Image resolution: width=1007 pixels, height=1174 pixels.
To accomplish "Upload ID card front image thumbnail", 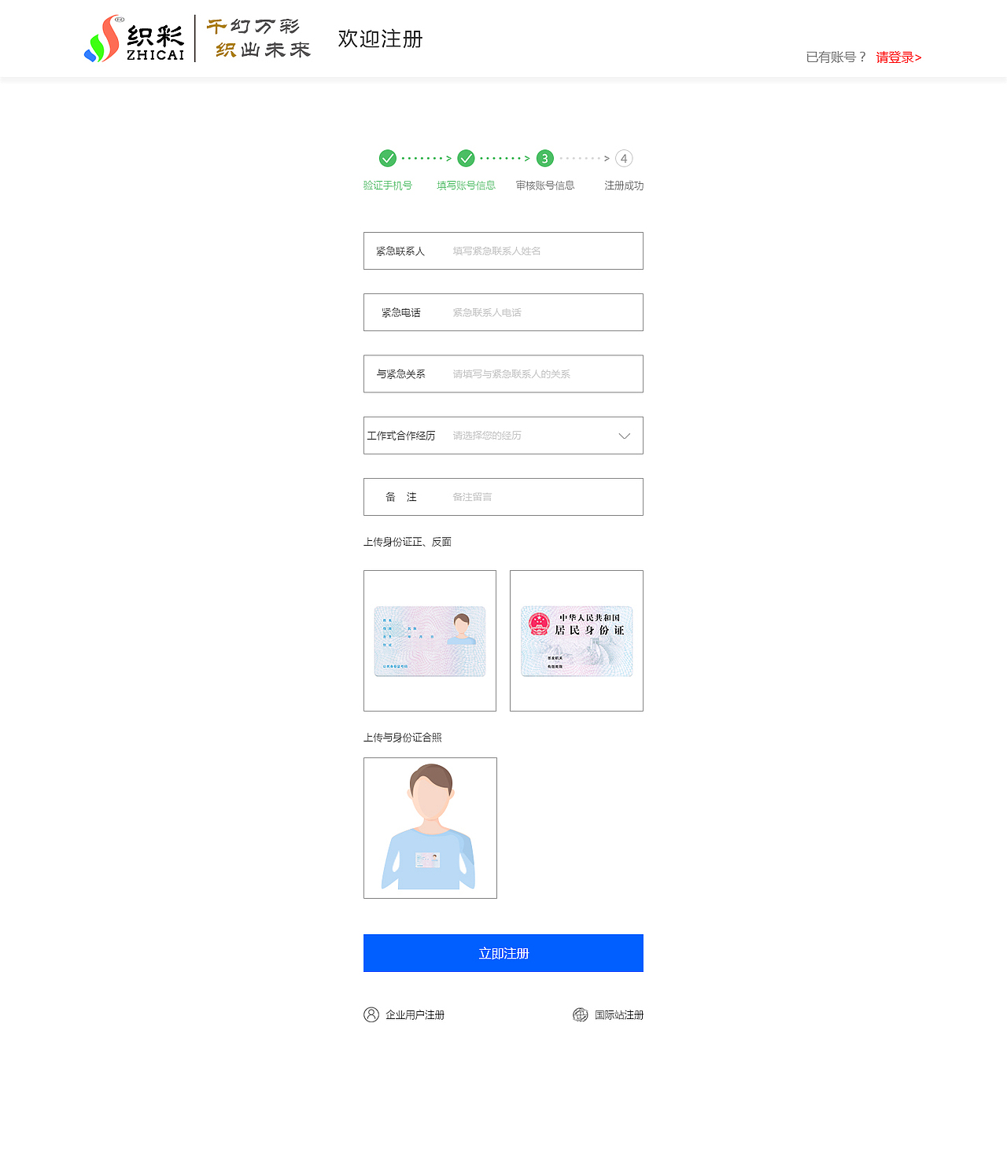I will tap(430, 641).
